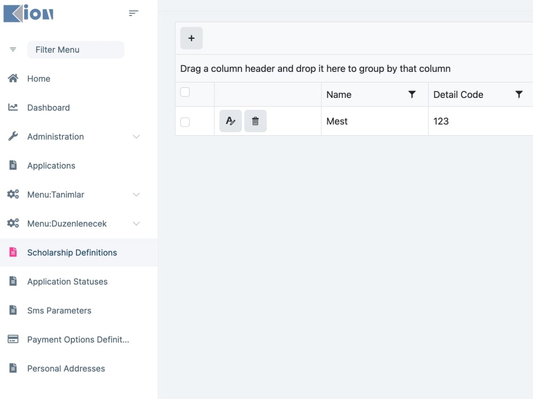
Task: Open Sms Parameters page
Action: [59, 311]
